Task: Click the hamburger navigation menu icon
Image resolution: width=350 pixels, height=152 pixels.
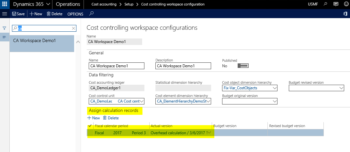Action: 5,14
